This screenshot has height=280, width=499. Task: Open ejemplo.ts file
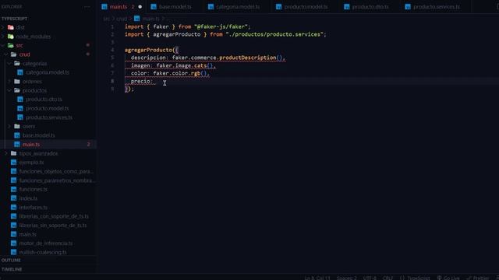coord(31,163)
